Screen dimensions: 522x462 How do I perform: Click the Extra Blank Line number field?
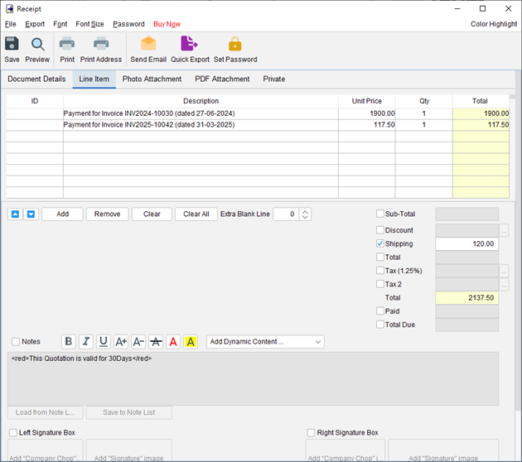(x=286, y=214)
